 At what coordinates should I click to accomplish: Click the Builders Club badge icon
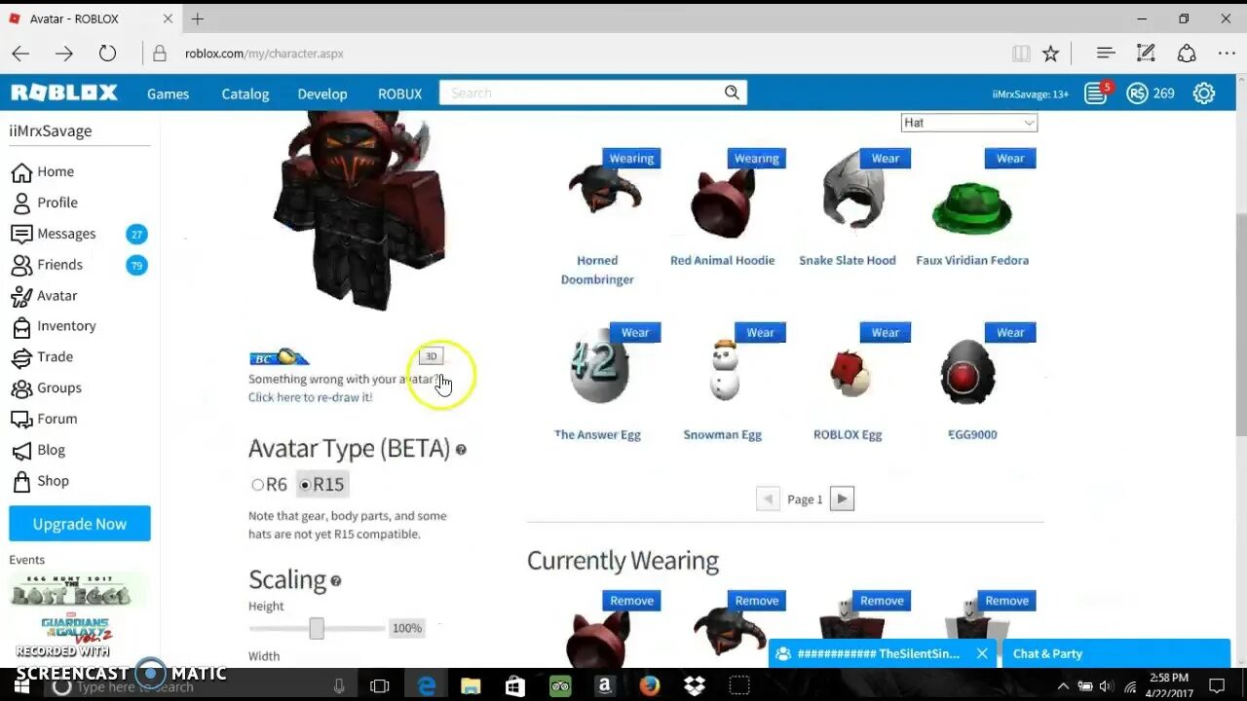point(280,357)
